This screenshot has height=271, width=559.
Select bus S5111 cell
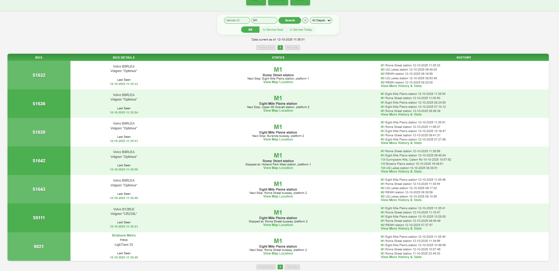coord(39,218)
